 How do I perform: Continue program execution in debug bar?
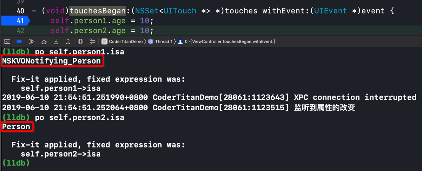coord(32,41)
